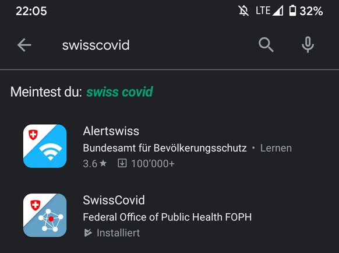Open the SwissCovid app icon
Image resolution: width=339 pixels, height=253 pixels.
tap(45, 215)
